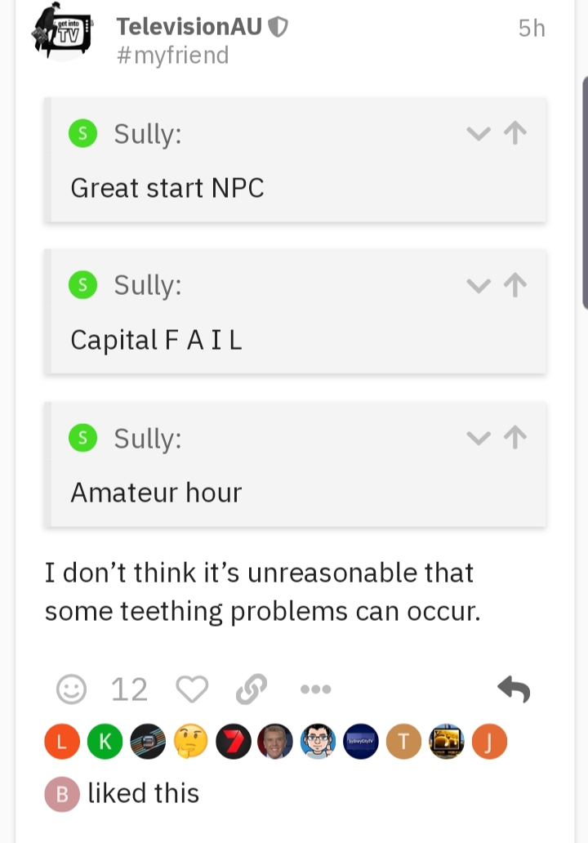This screenshot has height=843, width=588.
Task: Open the green K user avatar
Action: coord(104,742)
